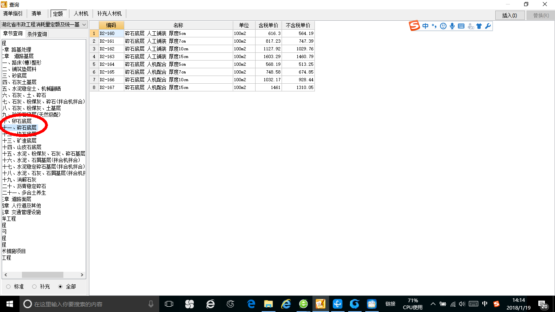Open the Sogou emoji smiley panel
Viewport: 555px width, 312px height.
[443, 26]
